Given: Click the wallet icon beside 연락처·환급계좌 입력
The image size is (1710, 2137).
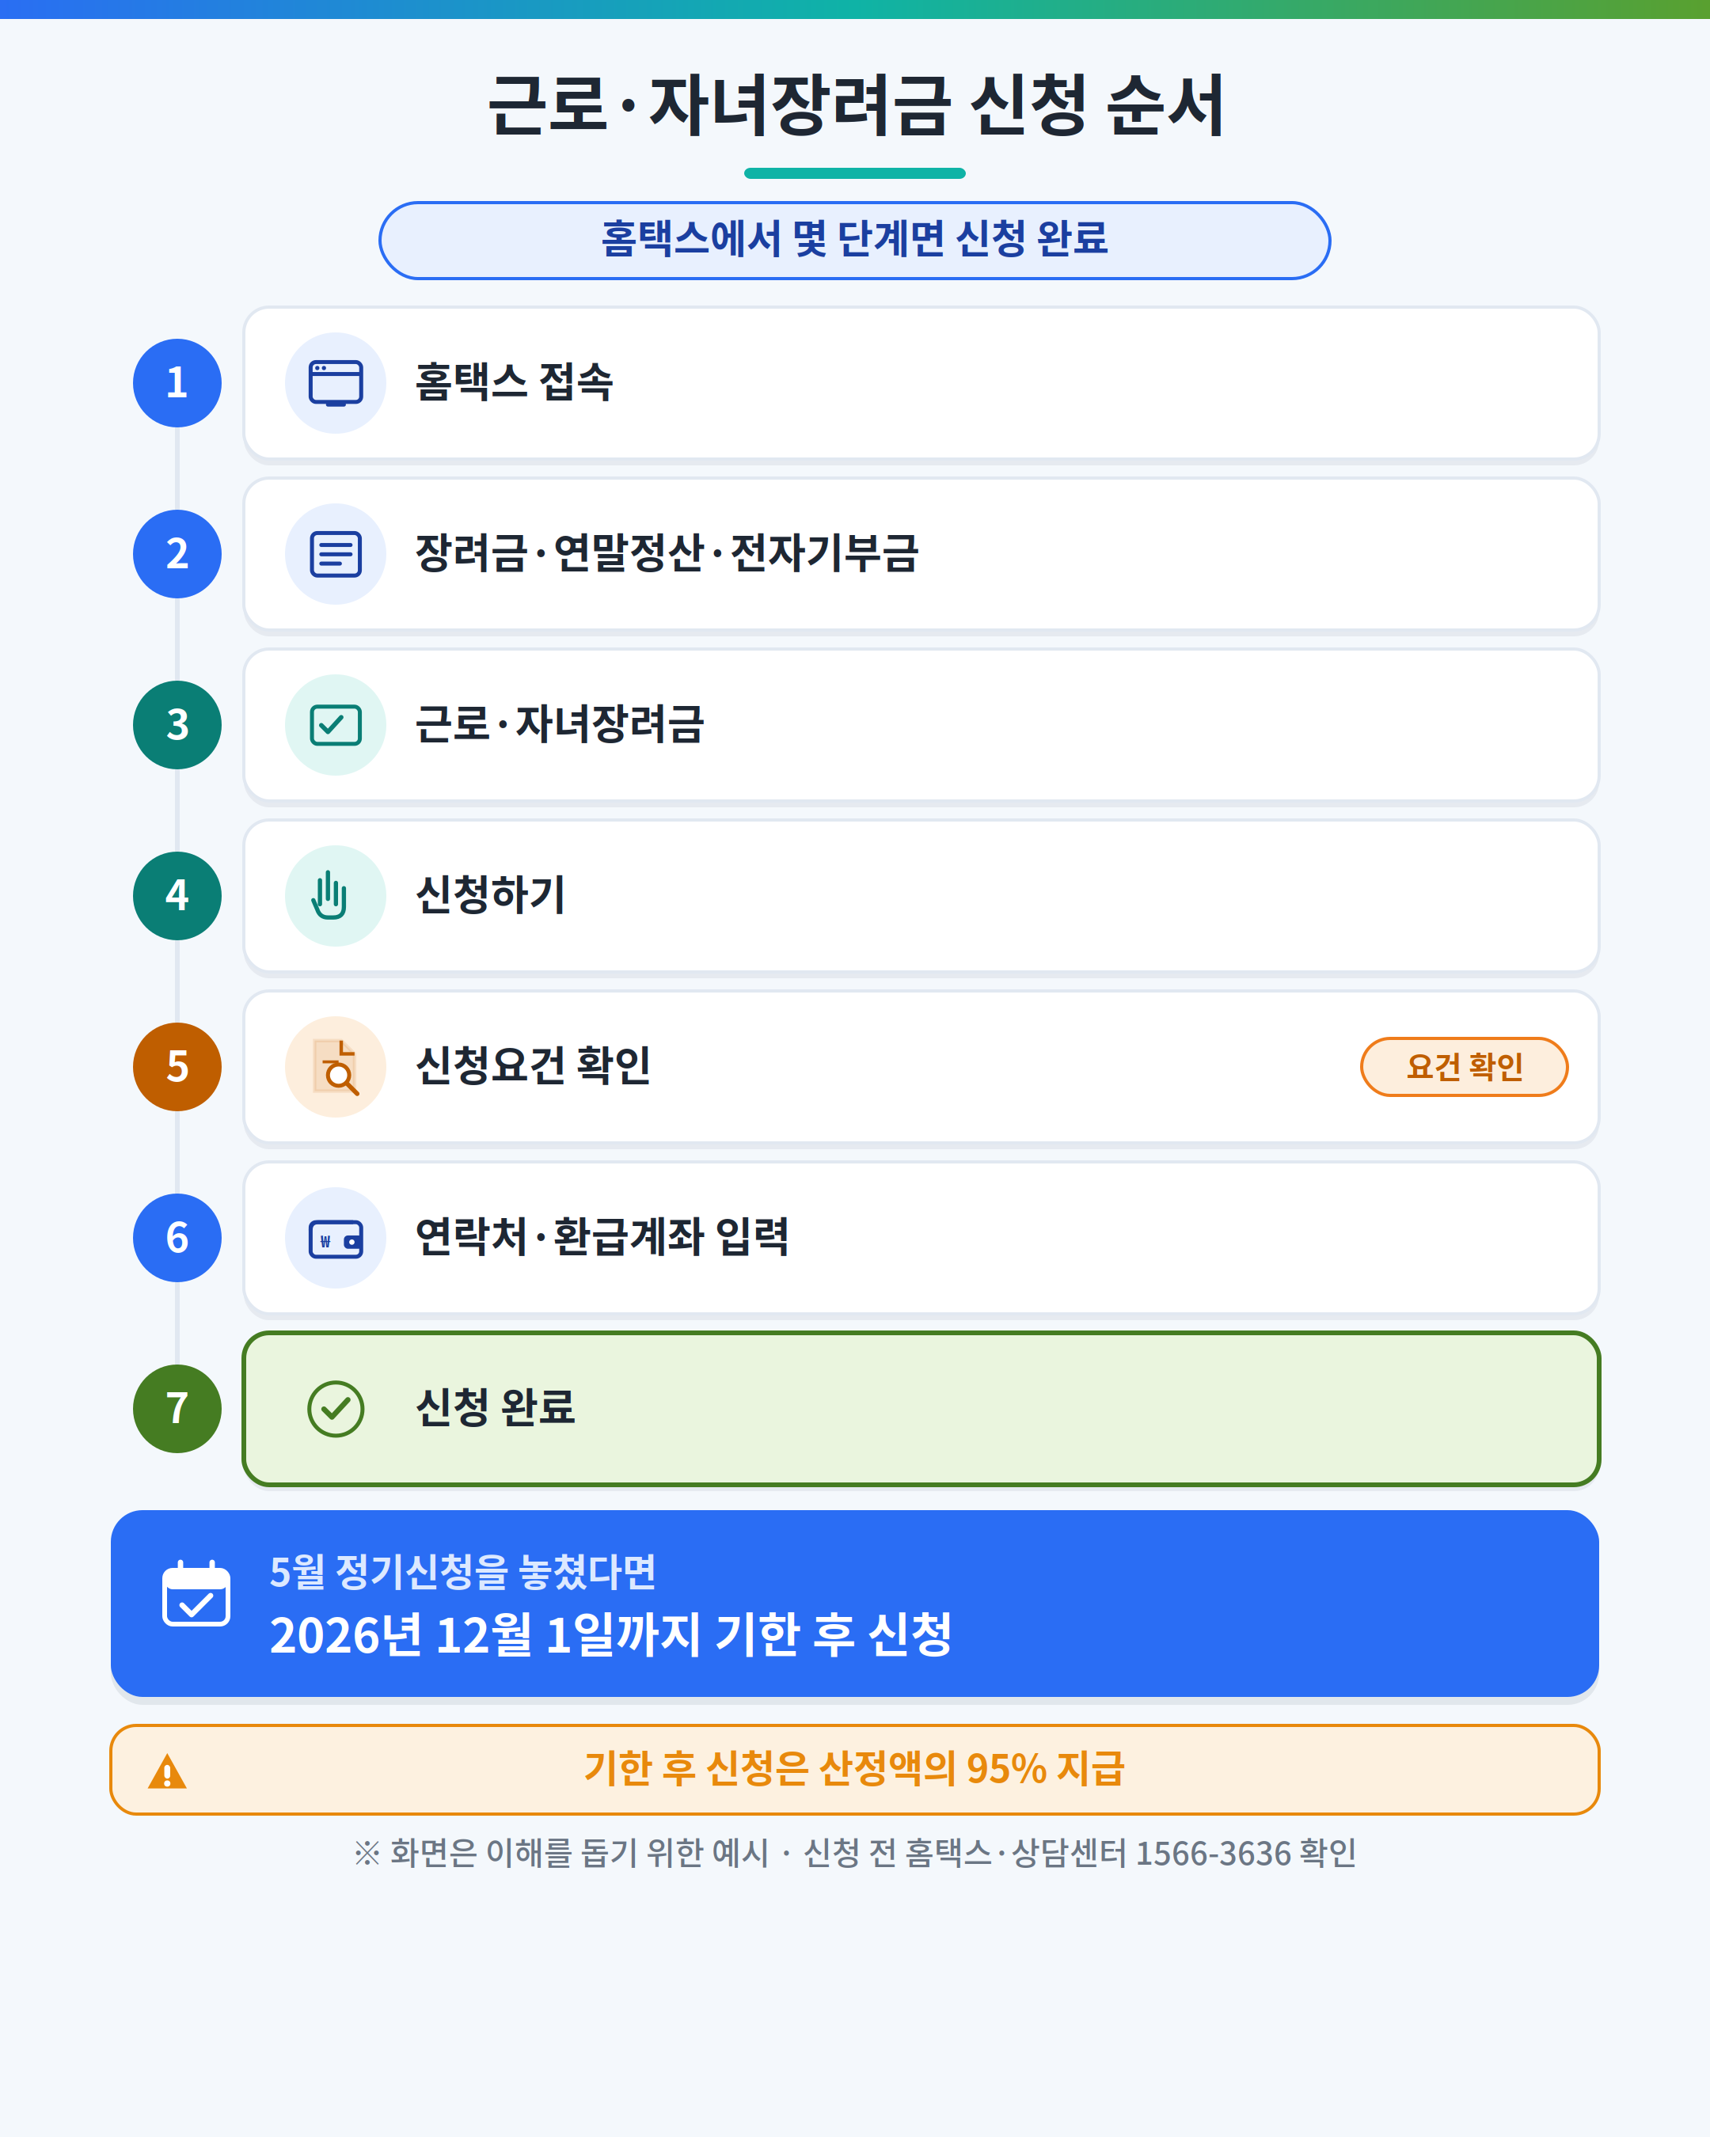Looking at the screenshot, I should tap(335, 1239).
